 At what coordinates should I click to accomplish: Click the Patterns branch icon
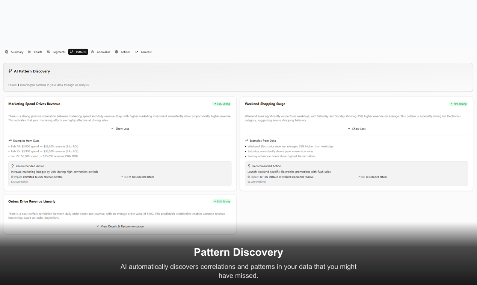point(71,52)
